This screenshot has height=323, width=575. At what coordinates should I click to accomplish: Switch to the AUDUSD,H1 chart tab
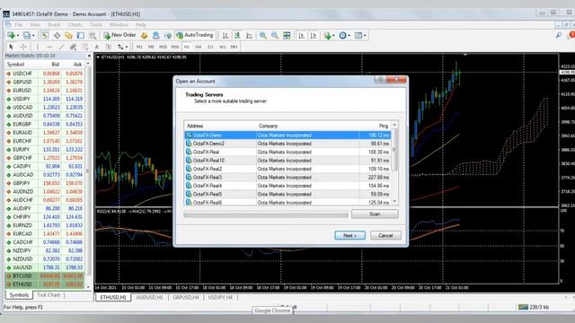149,297
